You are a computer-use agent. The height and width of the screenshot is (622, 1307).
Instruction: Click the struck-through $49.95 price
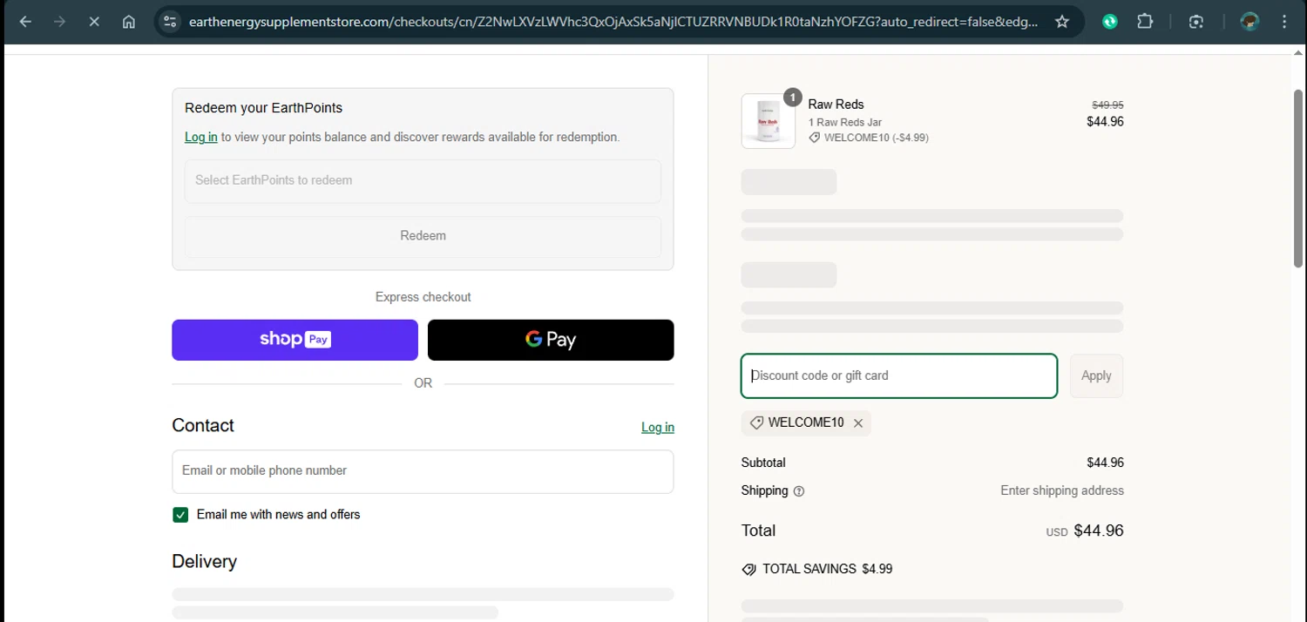coord(1107,105)
